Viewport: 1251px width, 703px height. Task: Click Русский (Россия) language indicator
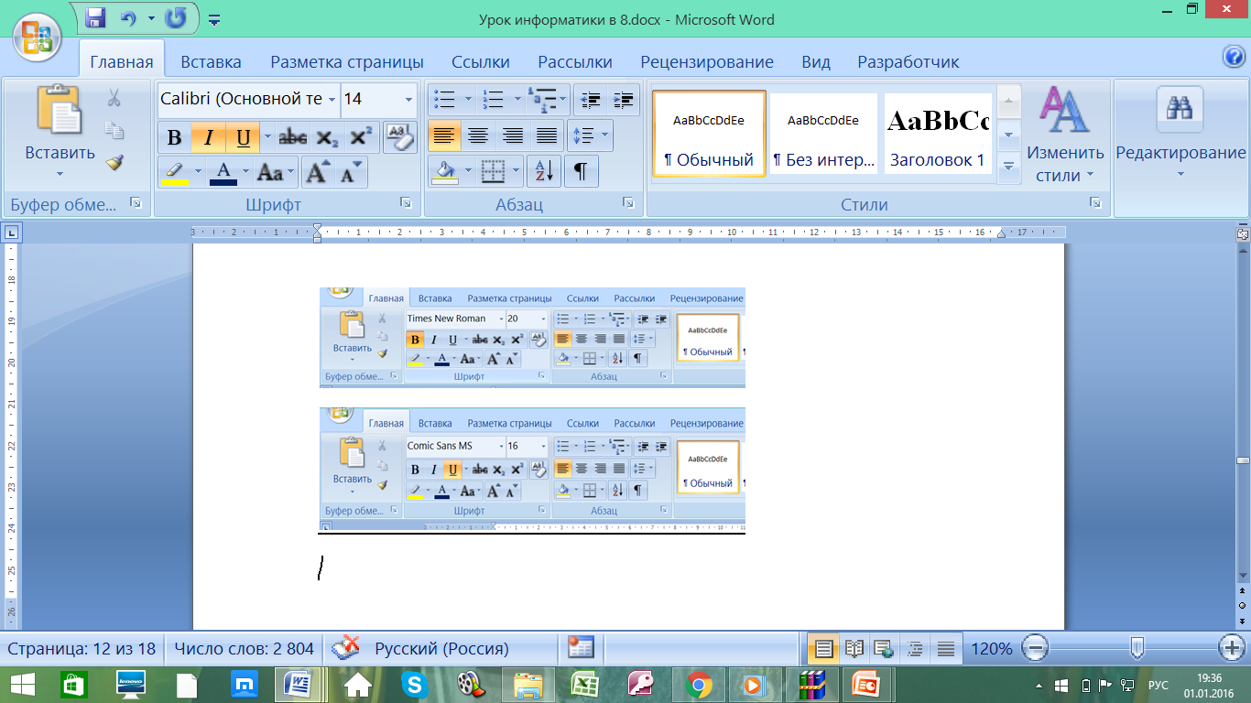coord(441,649)
